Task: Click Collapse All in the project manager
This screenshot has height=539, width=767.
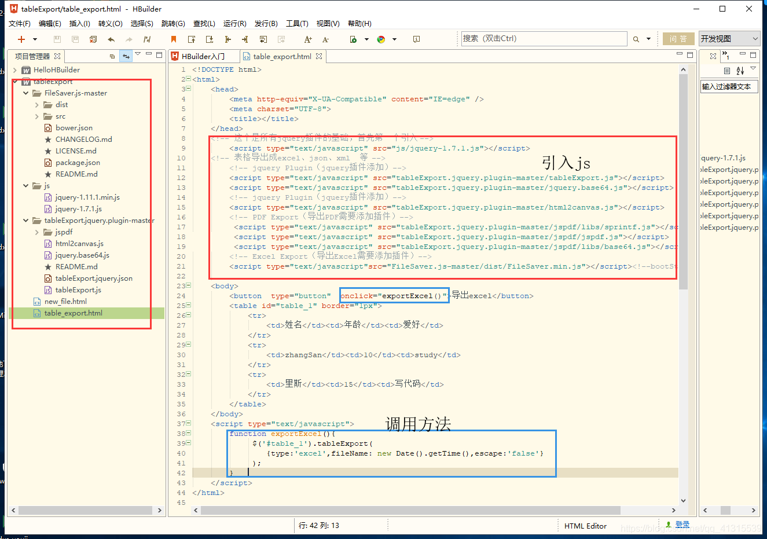Action: pyautogui.click(x=112, y=56)
